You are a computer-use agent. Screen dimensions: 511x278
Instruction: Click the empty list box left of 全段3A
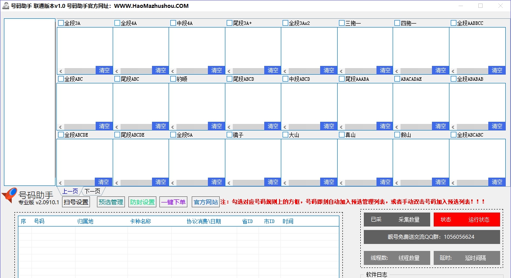tap(30, 102)
